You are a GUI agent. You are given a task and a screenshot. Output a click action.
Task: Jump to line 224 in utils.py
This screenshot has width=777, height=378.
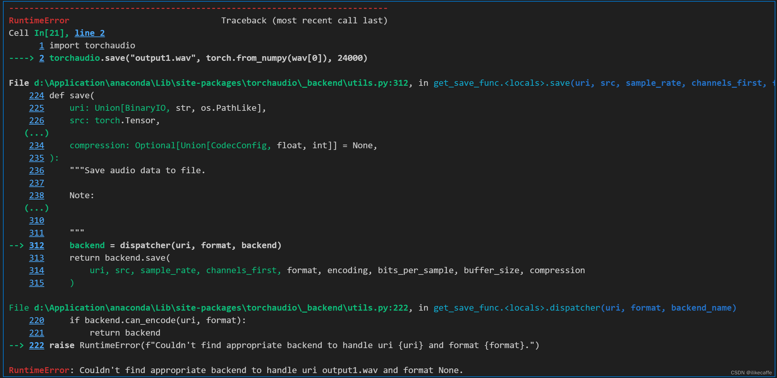coord(36,96)
